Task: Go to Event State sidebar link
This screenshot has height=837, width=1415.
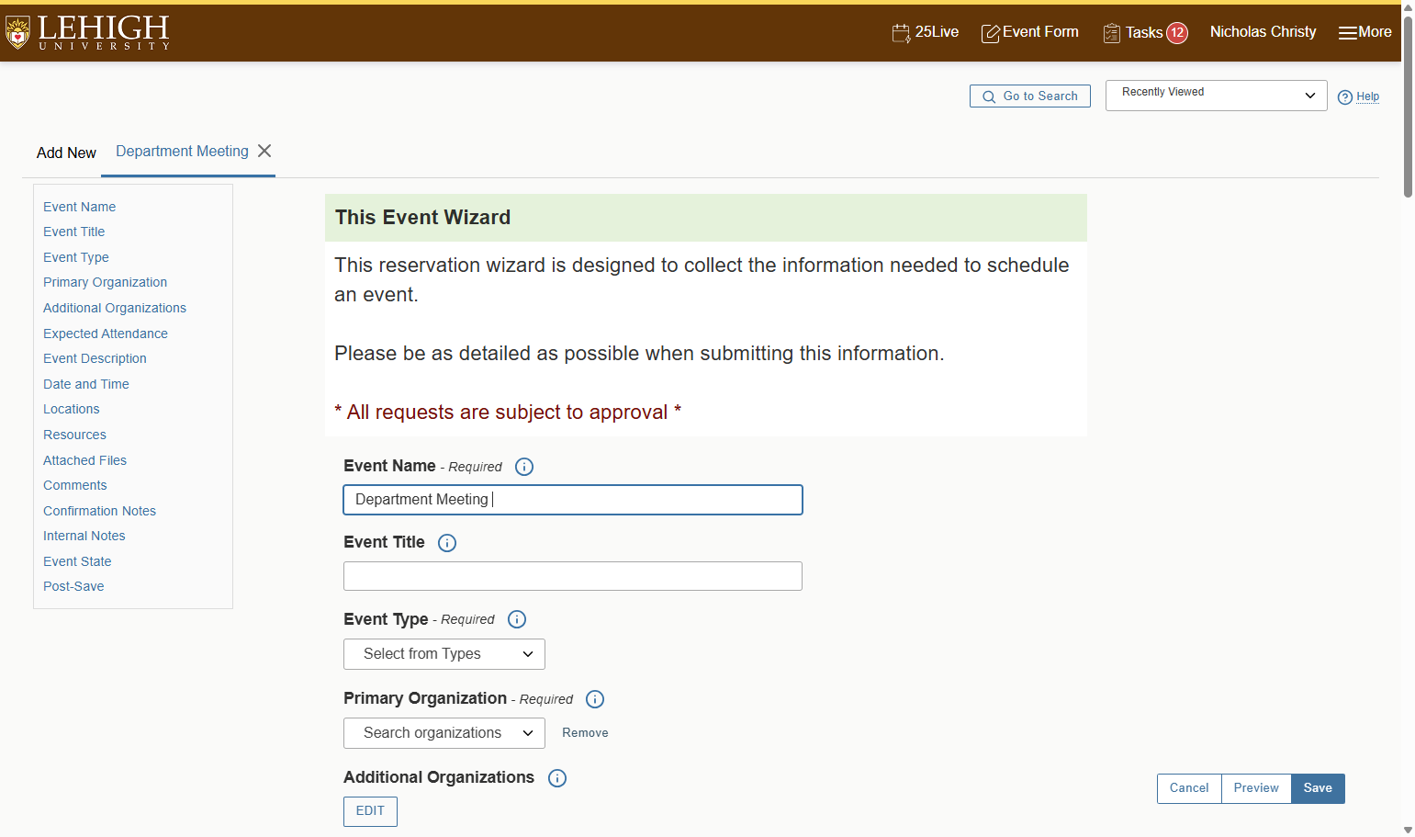Action: pos(77,561)
